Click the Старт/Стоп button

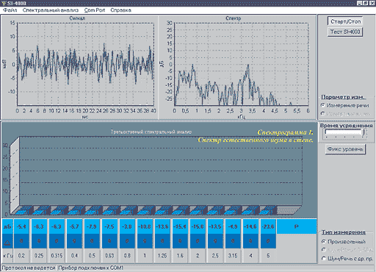pyautogui.click(x=345, y=21)
